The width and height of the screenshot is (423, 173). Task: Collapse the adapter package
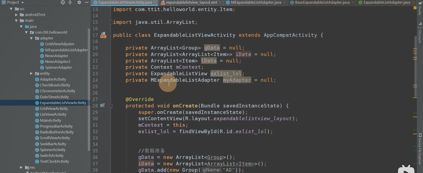pyautogui.click(x=32, y=38)
